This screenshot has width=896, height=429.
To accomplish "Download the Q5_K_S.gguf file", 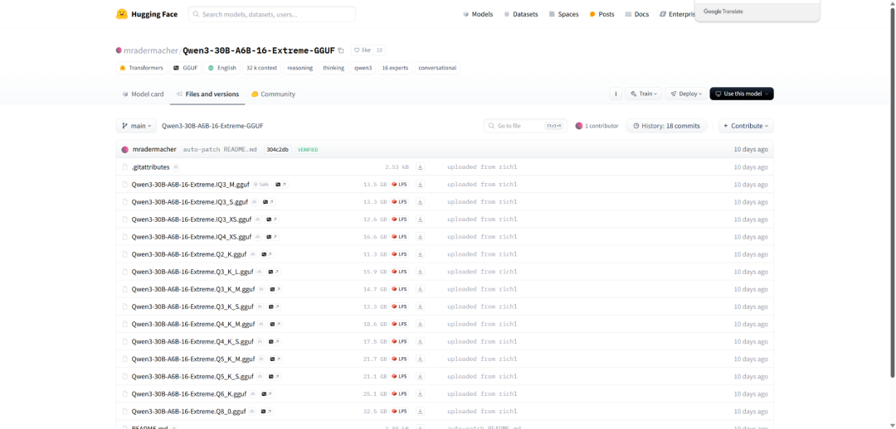I will click(x=420, y=377).
